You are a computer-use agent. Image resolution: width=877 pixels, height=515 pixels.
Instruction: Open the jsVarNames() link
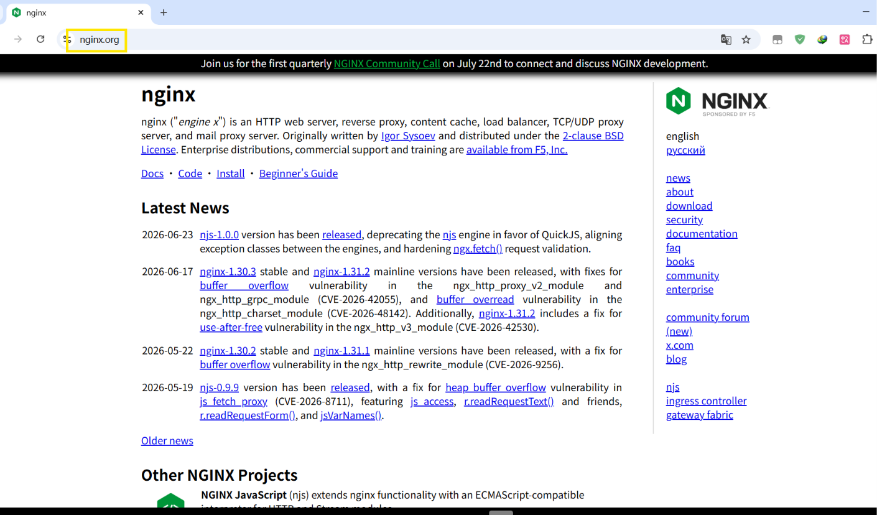[351, 415]
